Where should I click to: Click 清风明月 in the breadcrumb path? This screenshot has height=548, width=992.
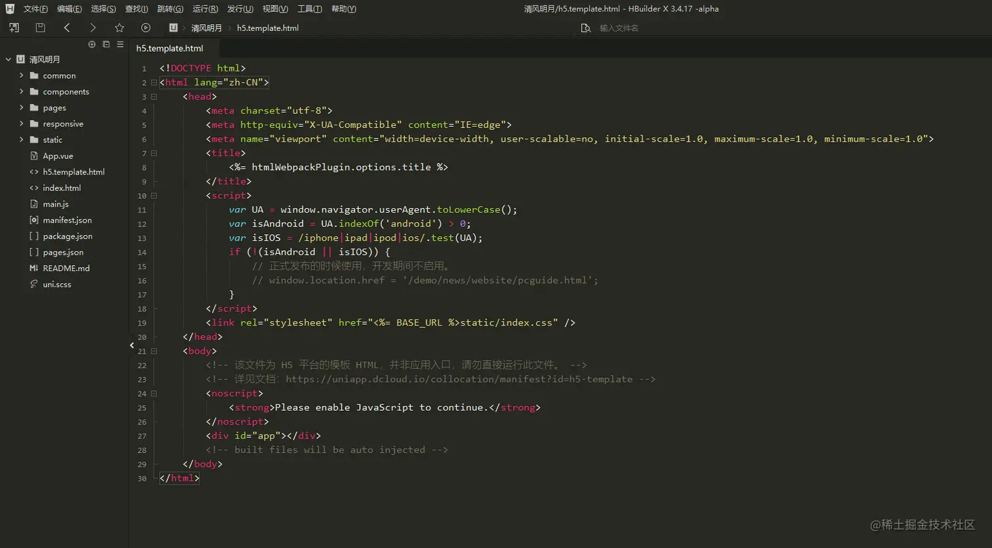(207, 28)
